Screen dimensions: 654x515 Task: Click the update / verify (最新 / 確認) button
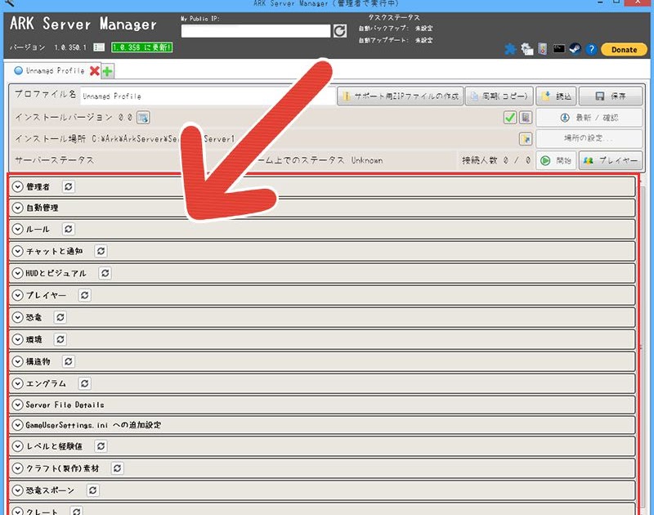pos(589,118)
